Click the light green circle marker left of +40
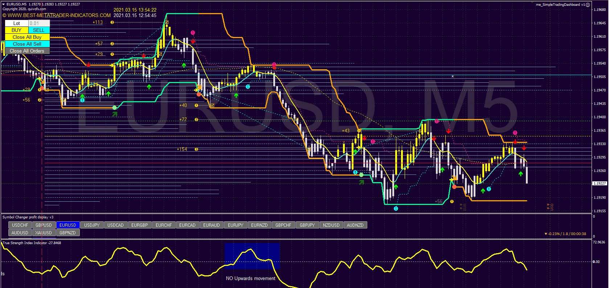Screen dimensions: 609x288 [115, 108]
